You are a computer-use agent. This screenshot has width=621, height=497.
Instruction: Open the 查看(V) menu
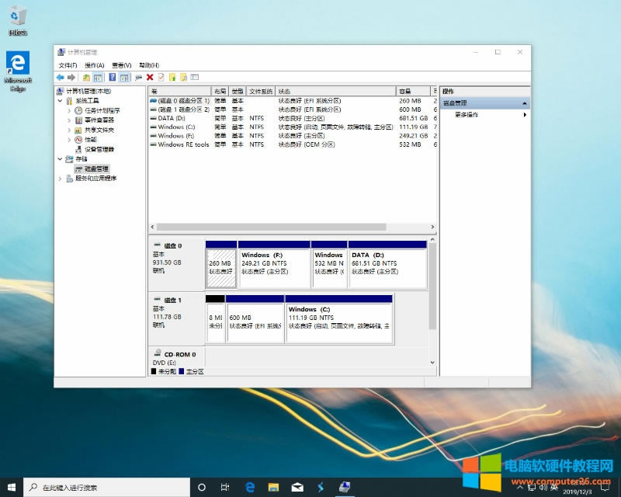click(121, 65)
